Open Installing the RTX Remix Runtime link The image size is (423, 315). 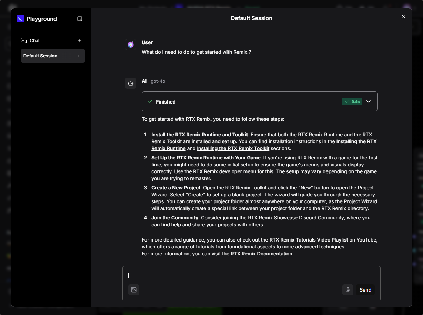(x=356, y=141)
